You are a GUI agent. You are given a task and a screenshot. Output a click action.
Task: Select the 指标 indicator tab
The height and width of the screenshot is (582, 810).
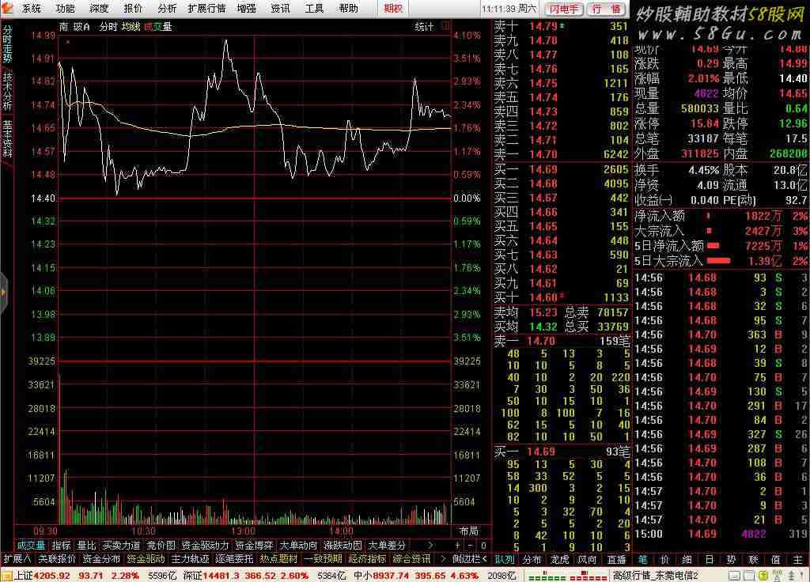pyautogui.click(x=61, y=546)
